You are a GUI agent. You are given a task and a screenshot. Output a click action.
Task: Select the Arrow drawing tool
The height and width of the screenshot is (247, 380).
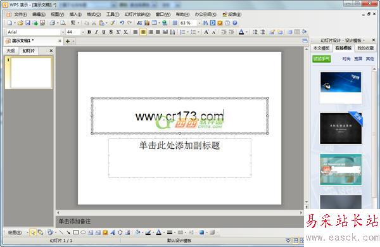68,232
